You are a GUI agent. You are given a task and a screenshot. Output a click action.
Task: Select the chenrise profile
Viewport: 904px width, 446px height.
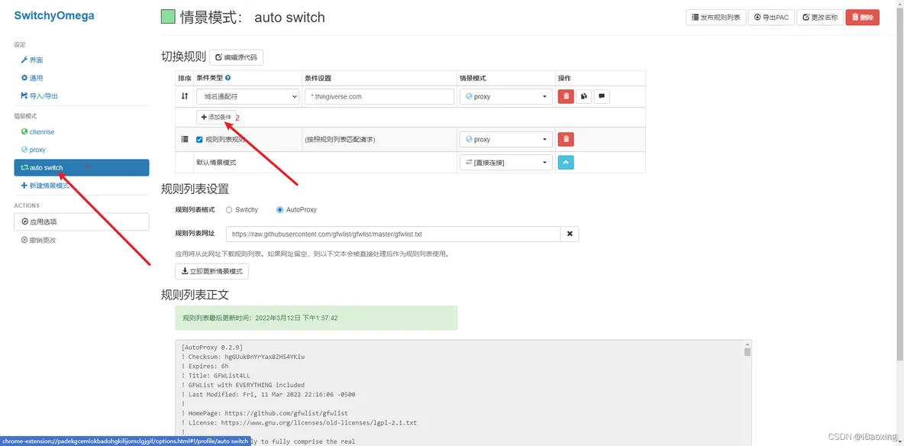tap(37, 131)
